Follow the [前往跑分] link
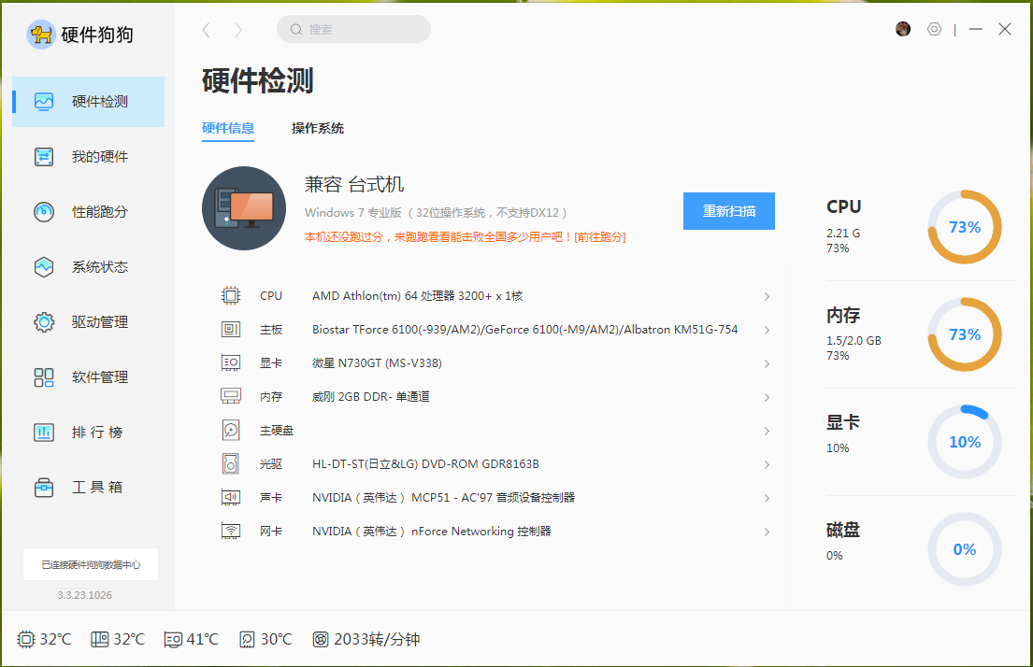 pos(600,237)
